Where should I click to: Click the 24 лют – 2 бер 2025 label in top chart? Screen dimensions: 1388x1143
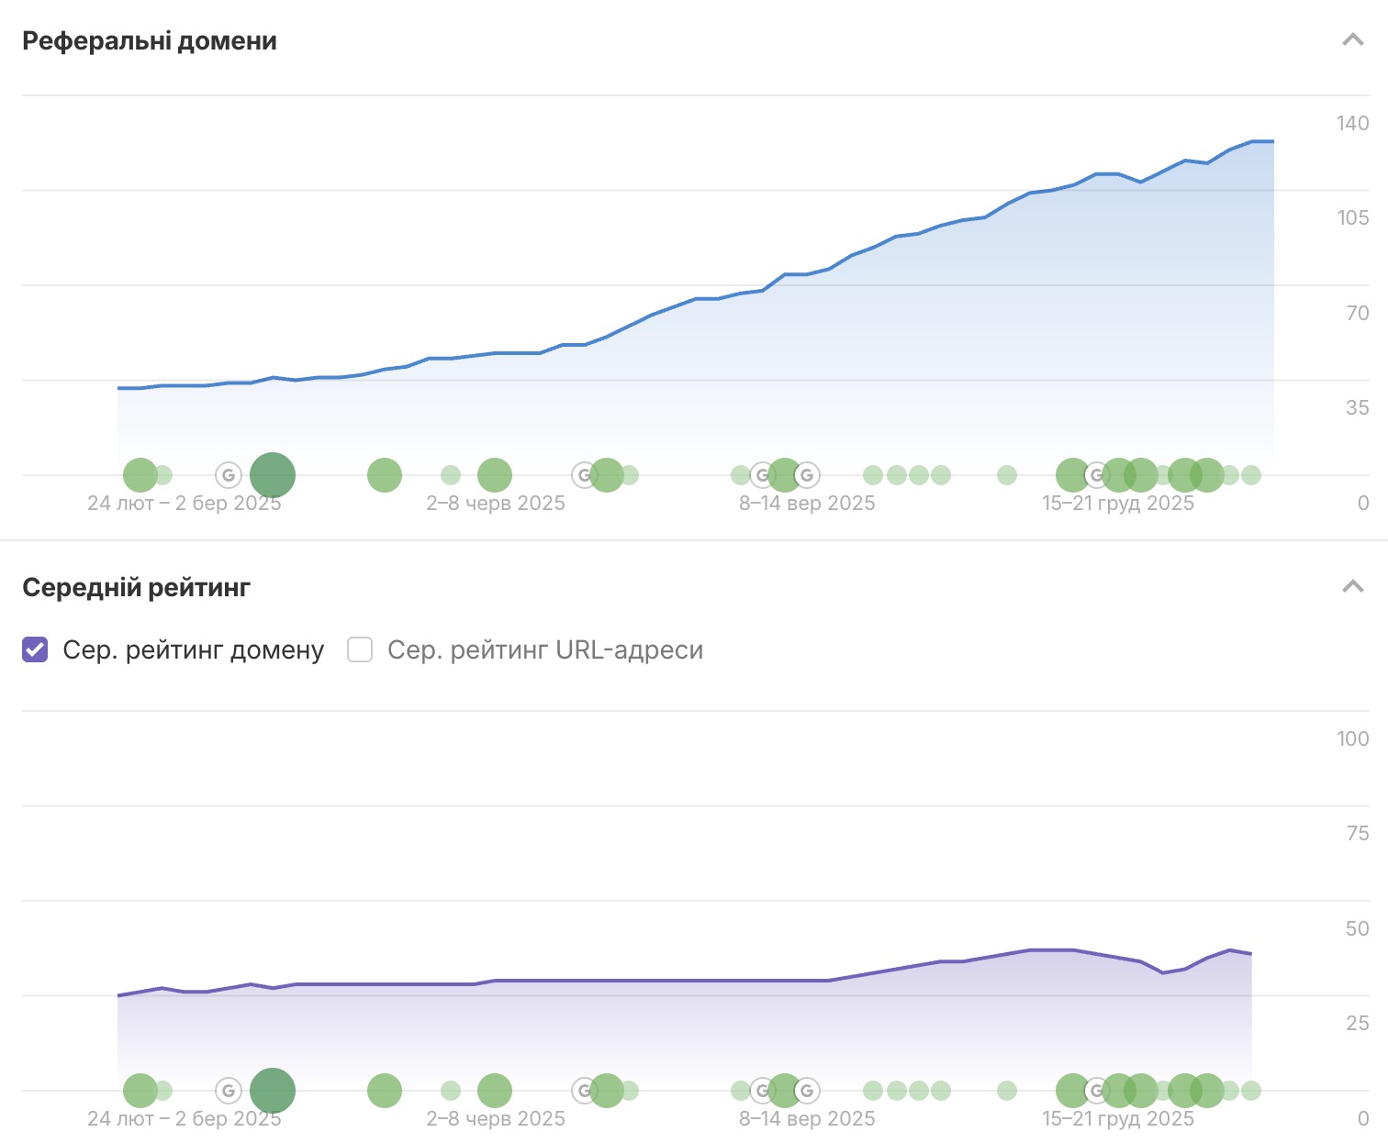pyautogui.click(x=184, y=503)
